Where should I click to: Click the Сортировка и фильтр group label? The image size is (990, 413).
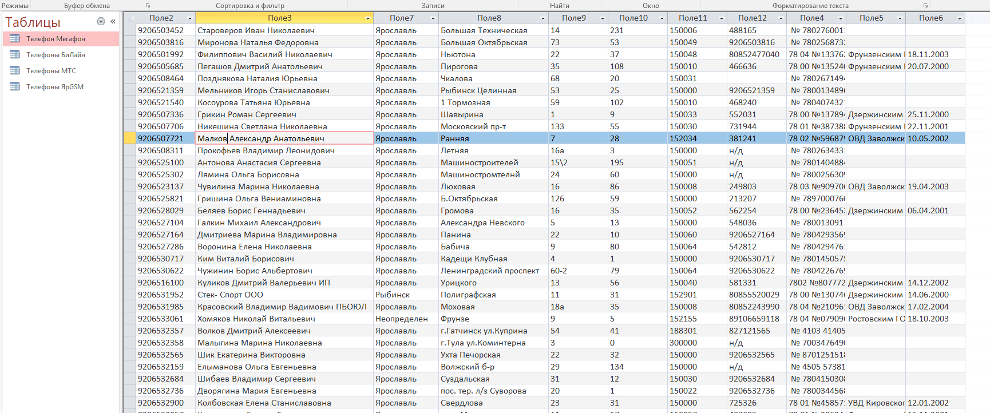point(250,6)
